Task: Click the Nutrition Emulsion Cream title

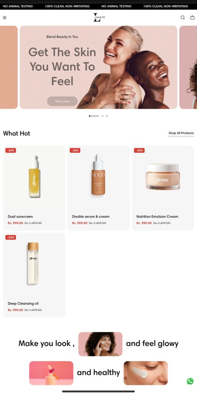Action: coord(157,217)
